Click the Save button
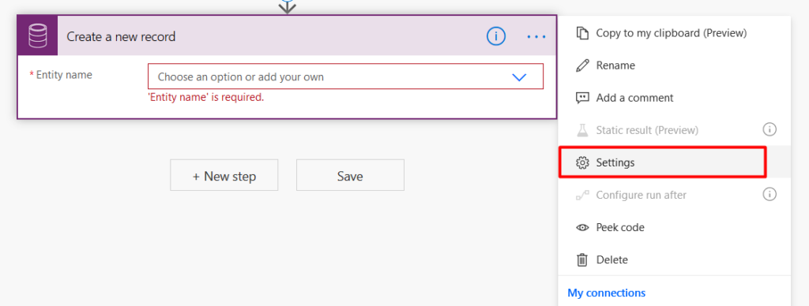Image resolution: width=809 pixels, height=306 pixels. click(350, 175)
